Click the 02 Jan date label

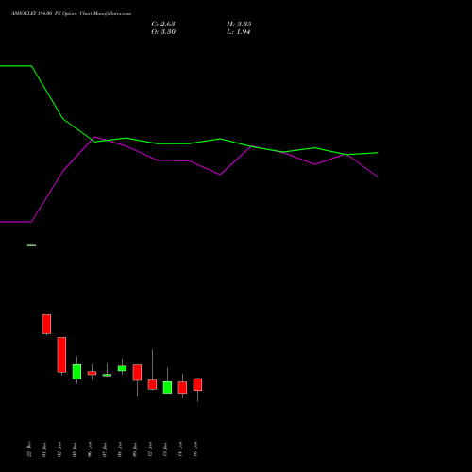point(59,449)
